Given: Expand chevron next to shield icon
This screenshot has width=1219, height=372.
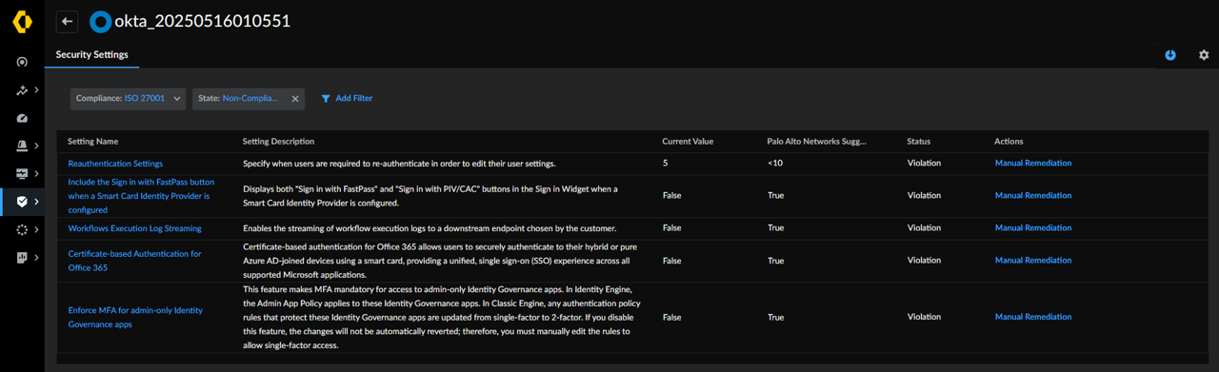Looking at the screenshot, I should (x=36, y=202).
